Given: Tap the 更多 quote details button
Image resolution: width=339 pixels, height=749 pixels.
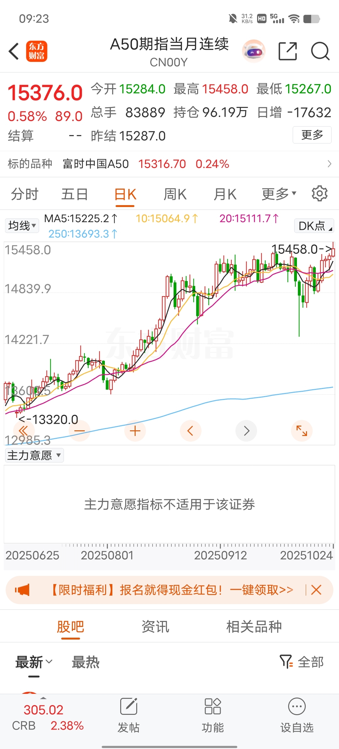Looking at the screenshot, I should pyautogui.click(x=312, y=135).
